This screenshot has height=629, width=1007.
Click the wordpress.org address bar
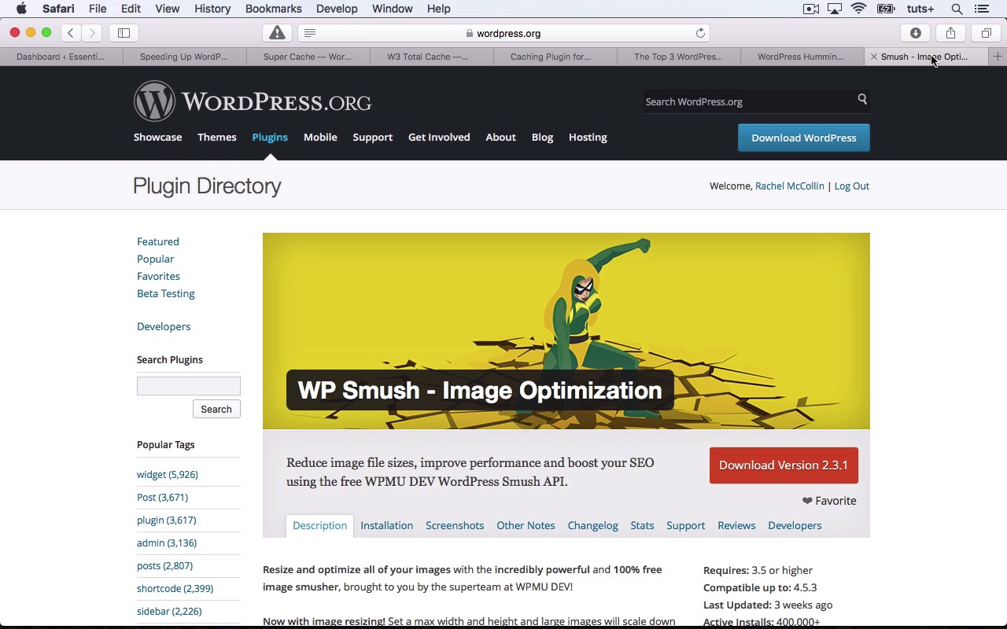503,33
